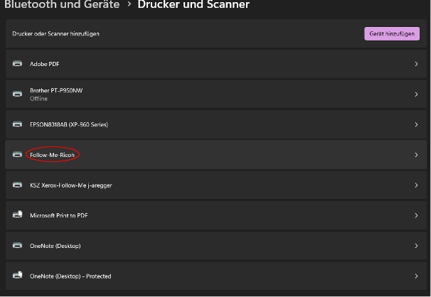This screenshot has width=431, height=297.
Task: Open the Follow-Me-Ricoh row chevron
Action: 416,155
